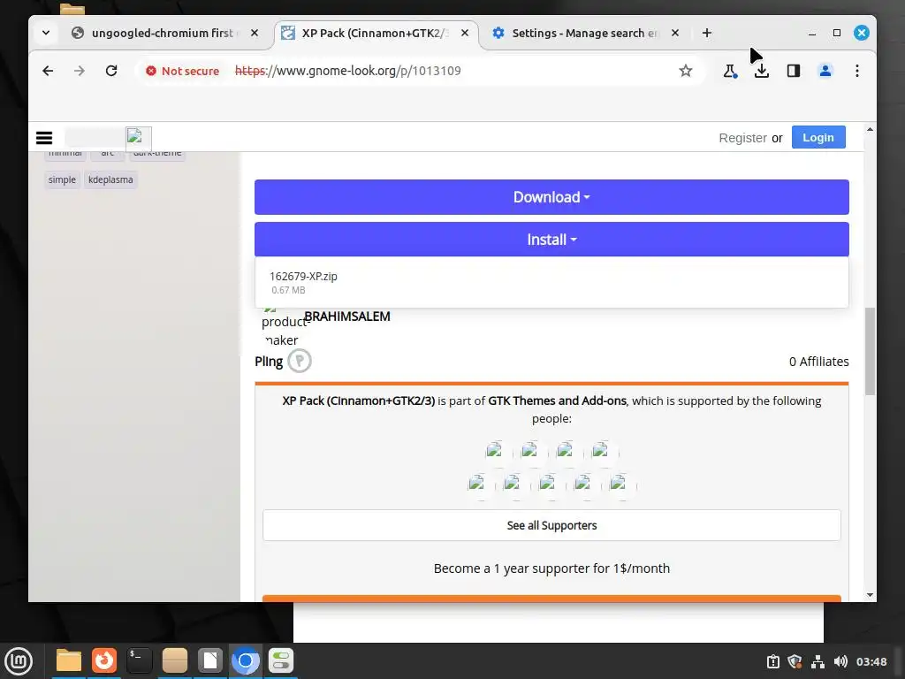Open BRAHIMSALEM profile link
Viewport: 905px width, 679px height.
point(346,317)
